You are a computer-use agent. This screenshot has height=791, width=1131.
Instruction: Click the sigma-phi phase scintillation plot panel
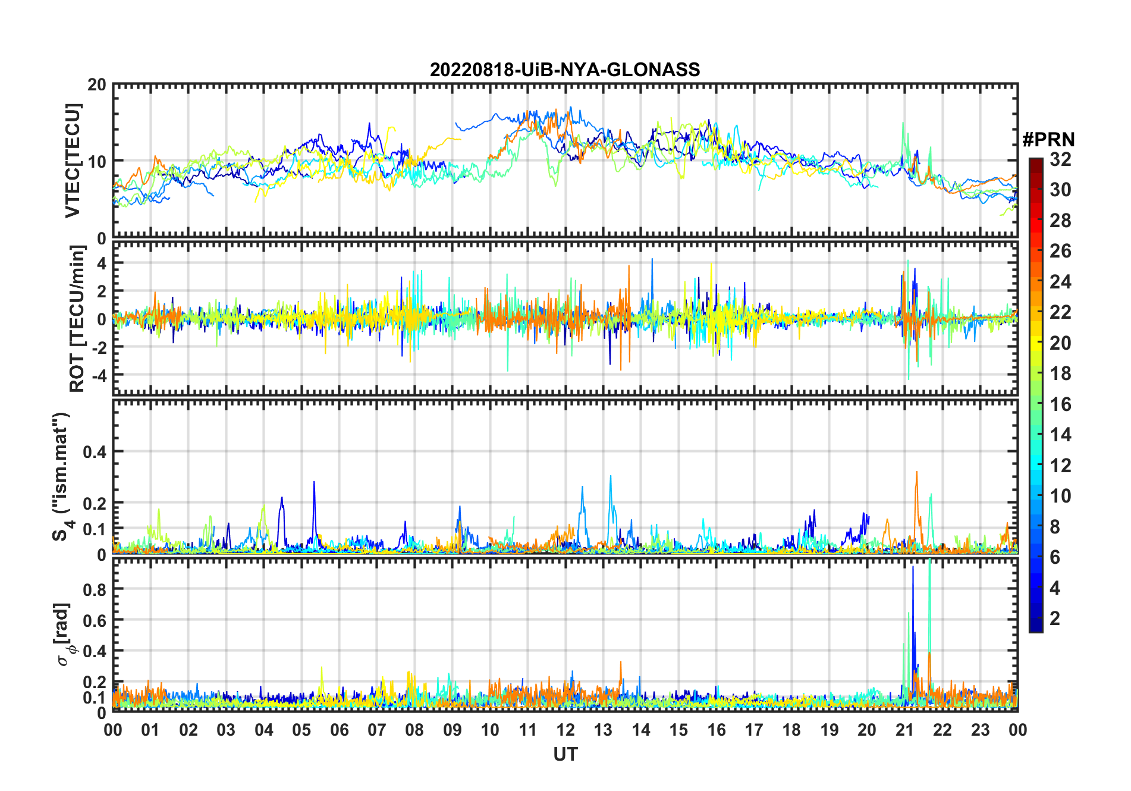[565, 635]
